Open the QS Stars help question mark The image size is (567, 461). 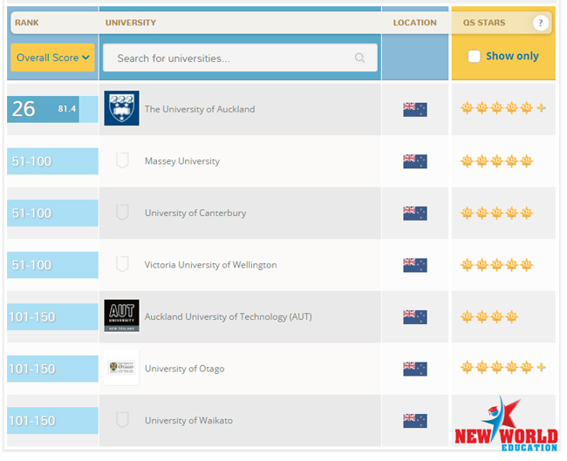click(x=542, y=24)
